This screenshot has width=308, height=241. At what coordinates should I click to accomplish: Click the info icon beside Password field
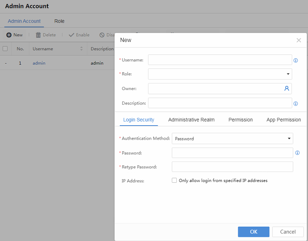click(297, 153)
